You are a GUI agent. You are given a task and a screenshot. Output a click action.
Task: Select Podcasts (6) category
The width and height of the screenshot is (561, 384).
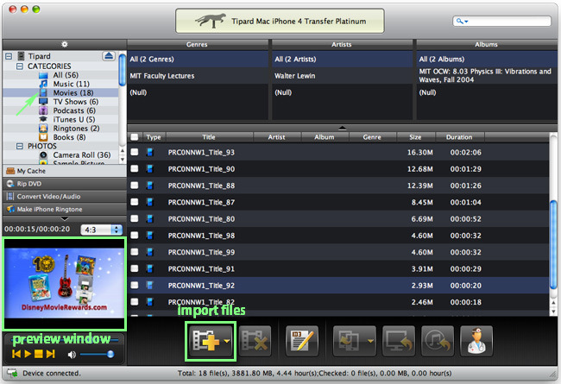point(74,110)
